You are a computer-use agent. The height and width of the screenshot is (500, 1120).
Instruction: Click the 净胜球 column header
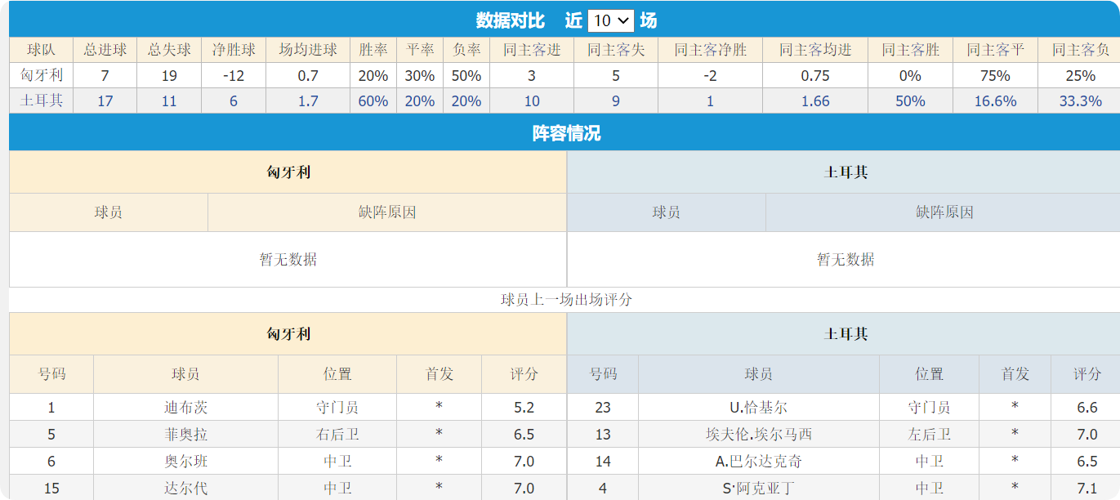(x=234, y=49)
